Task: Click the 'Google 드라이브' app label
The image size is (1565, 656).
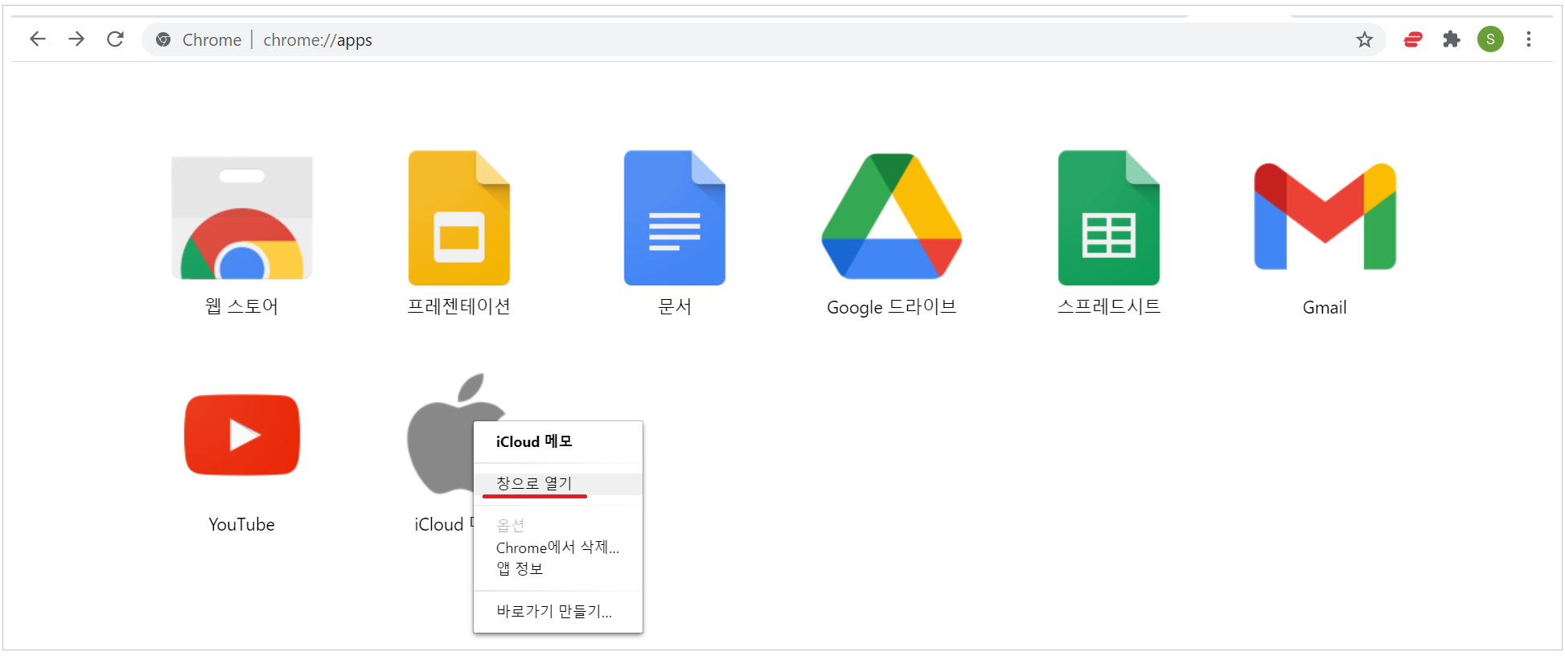Action: click(x=892, y=307)
